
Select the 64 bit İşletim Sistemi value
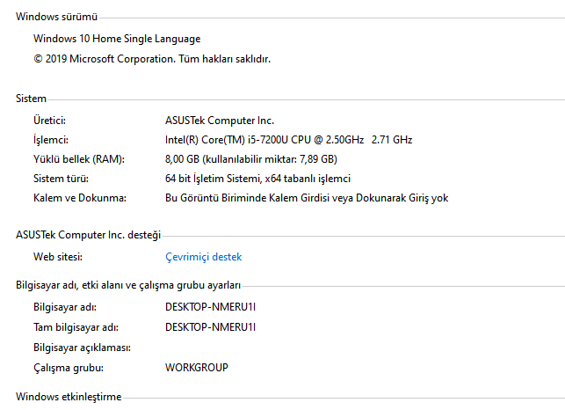257,179
